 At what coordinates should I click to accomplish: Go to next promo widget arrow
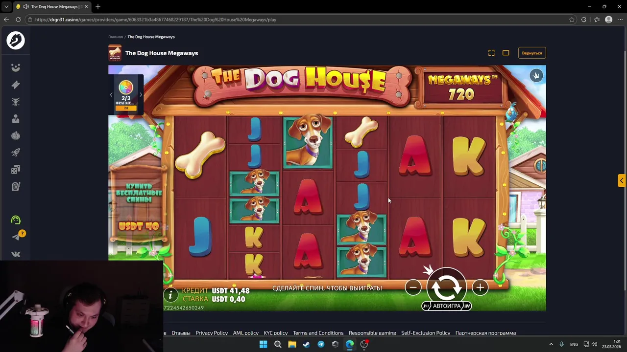[141, 95]
